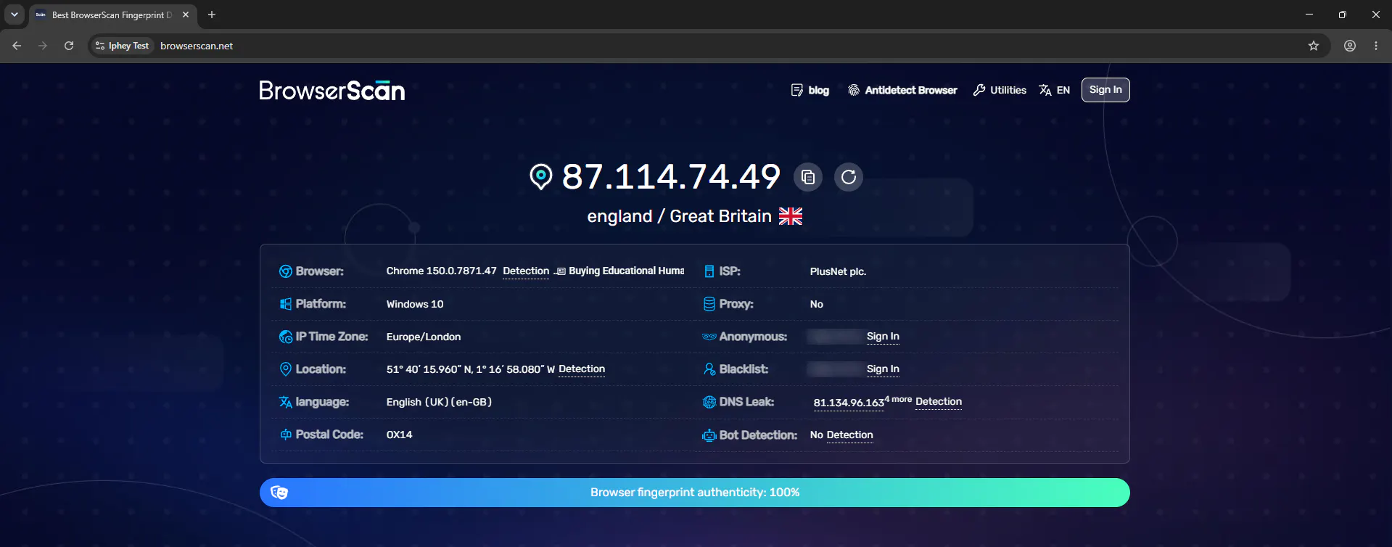Click the mask icon on the authenticity bar
The width and height of the screenshot is (1392, 547).
coord(279,493)
